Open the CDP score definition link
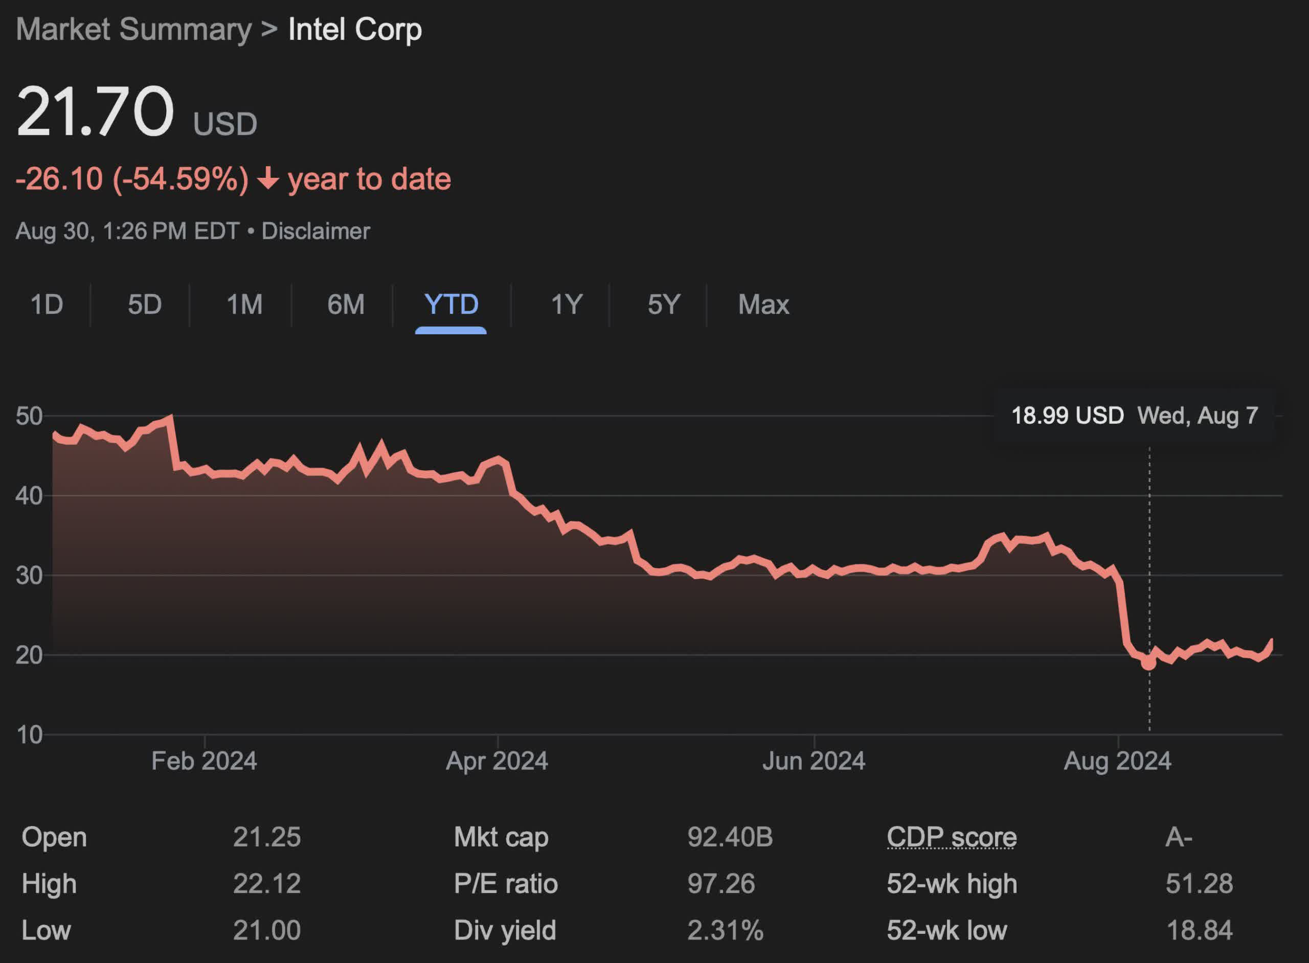The width and height of the screenshot is (1309, 963). coord(952,837)
